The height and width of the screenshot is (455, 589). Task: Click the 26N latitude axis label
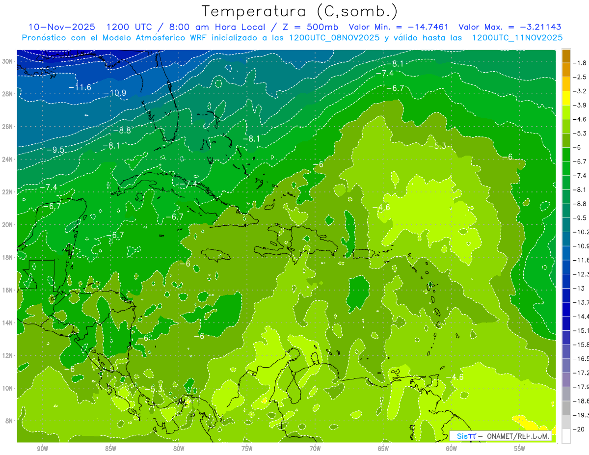(8, 126)
